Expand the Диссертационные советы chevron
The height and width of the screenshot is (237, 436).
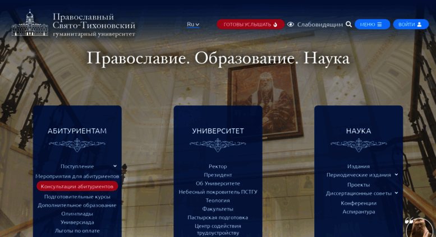click(396, 193)
